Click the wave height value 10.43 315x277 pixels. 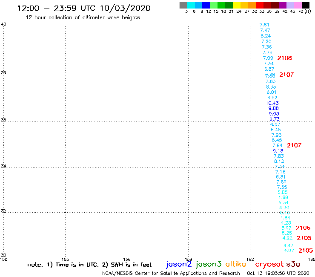point(272,103)
